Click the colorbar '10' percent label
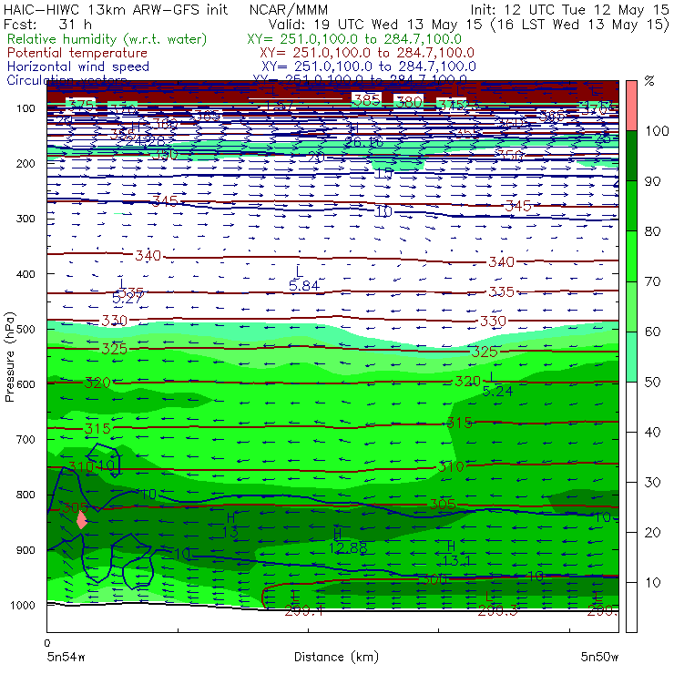674x674 pixels. [x=653, y=583]
